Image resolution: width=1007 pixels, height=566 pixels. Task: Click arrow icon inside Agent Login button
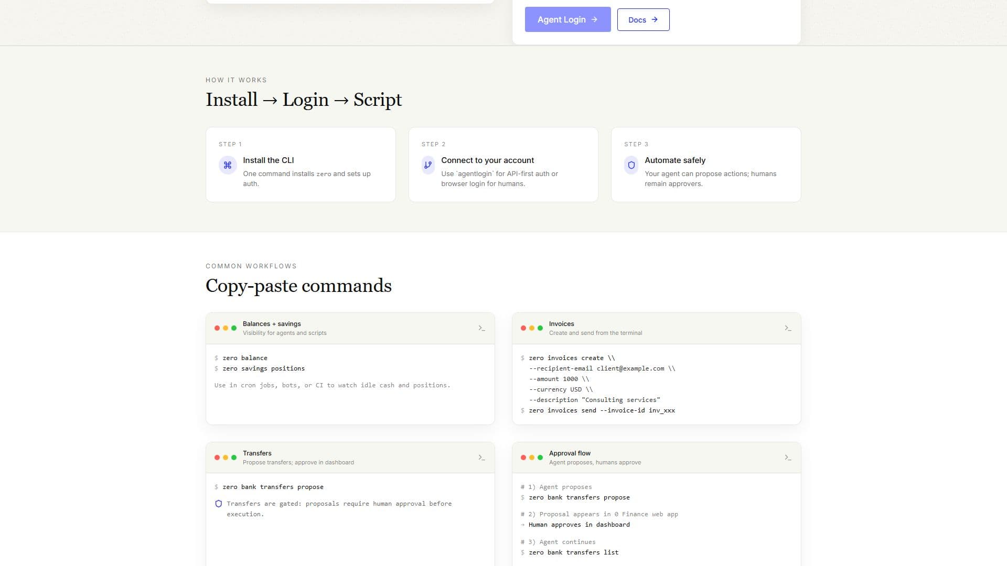(594, 19)
